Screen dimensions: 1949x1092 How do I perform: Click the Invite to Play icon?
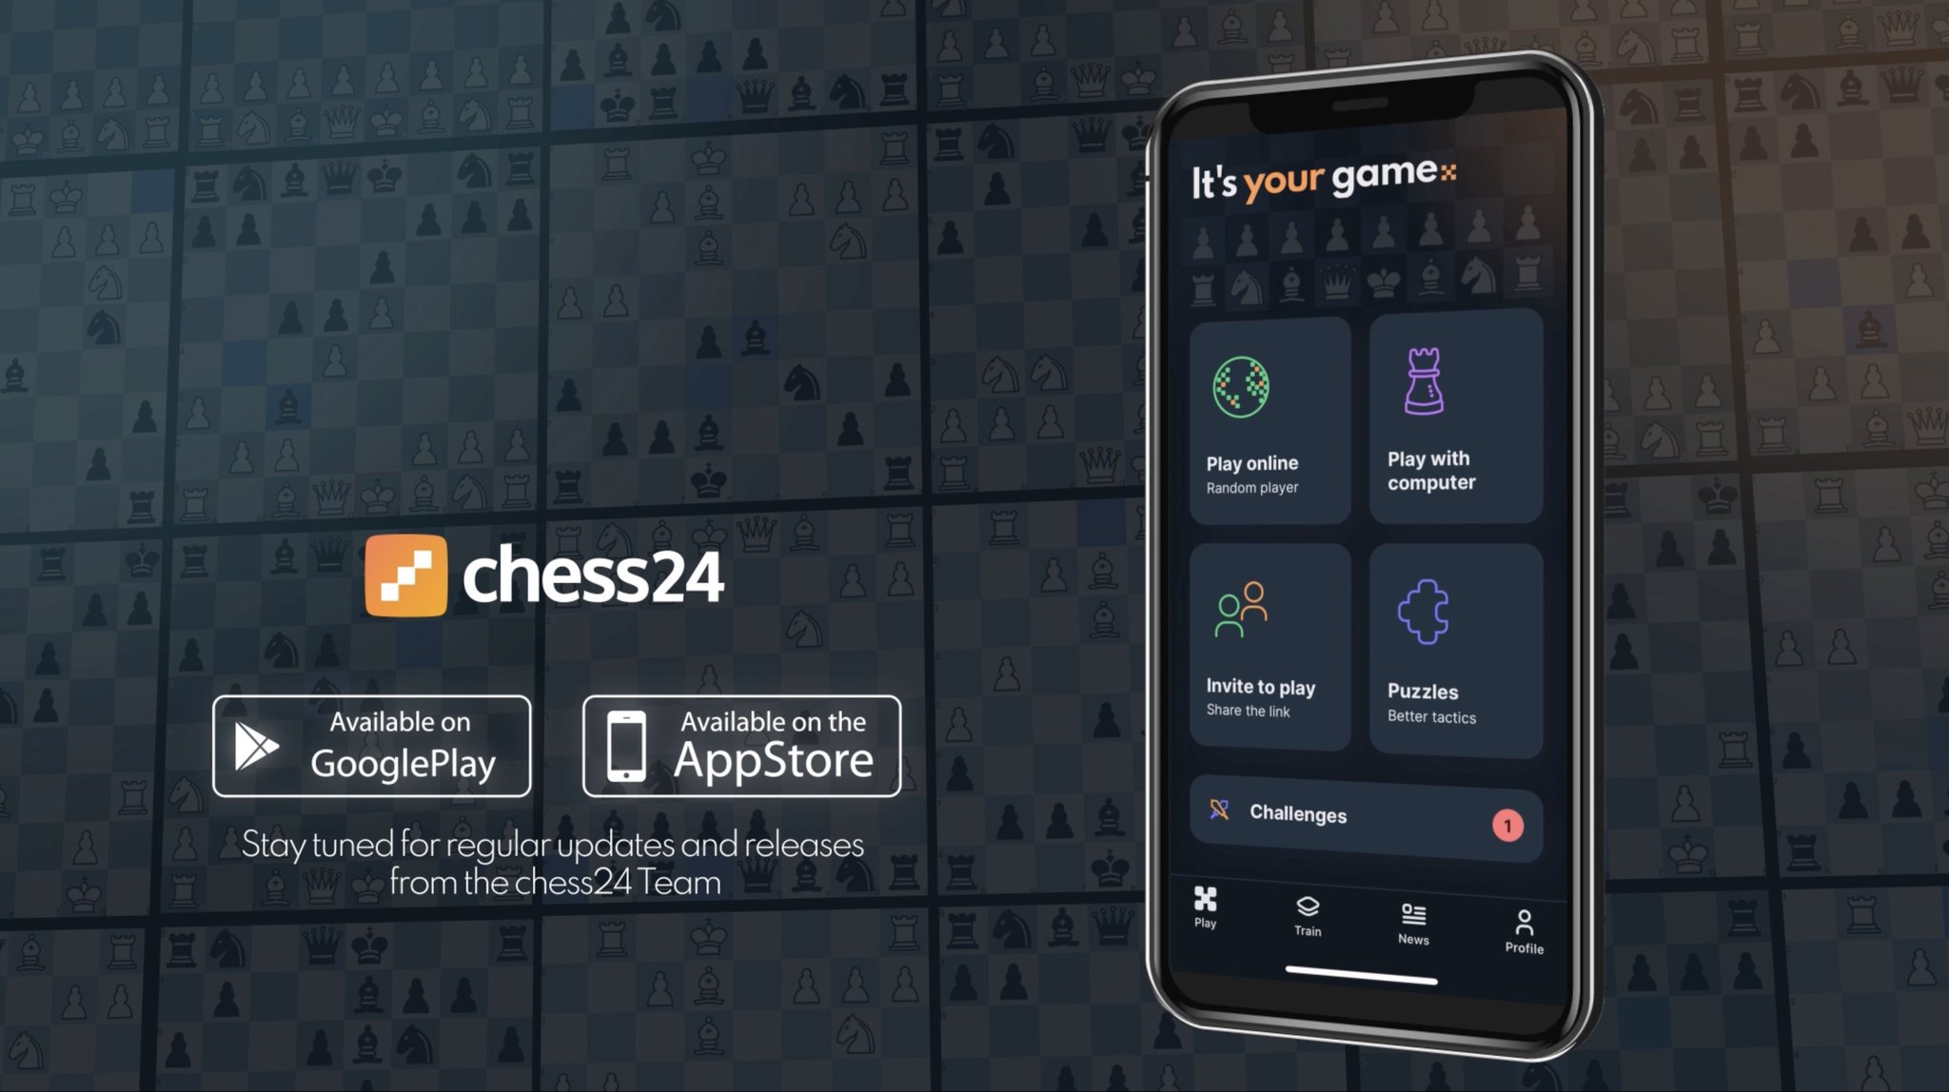pos(1238,611)
